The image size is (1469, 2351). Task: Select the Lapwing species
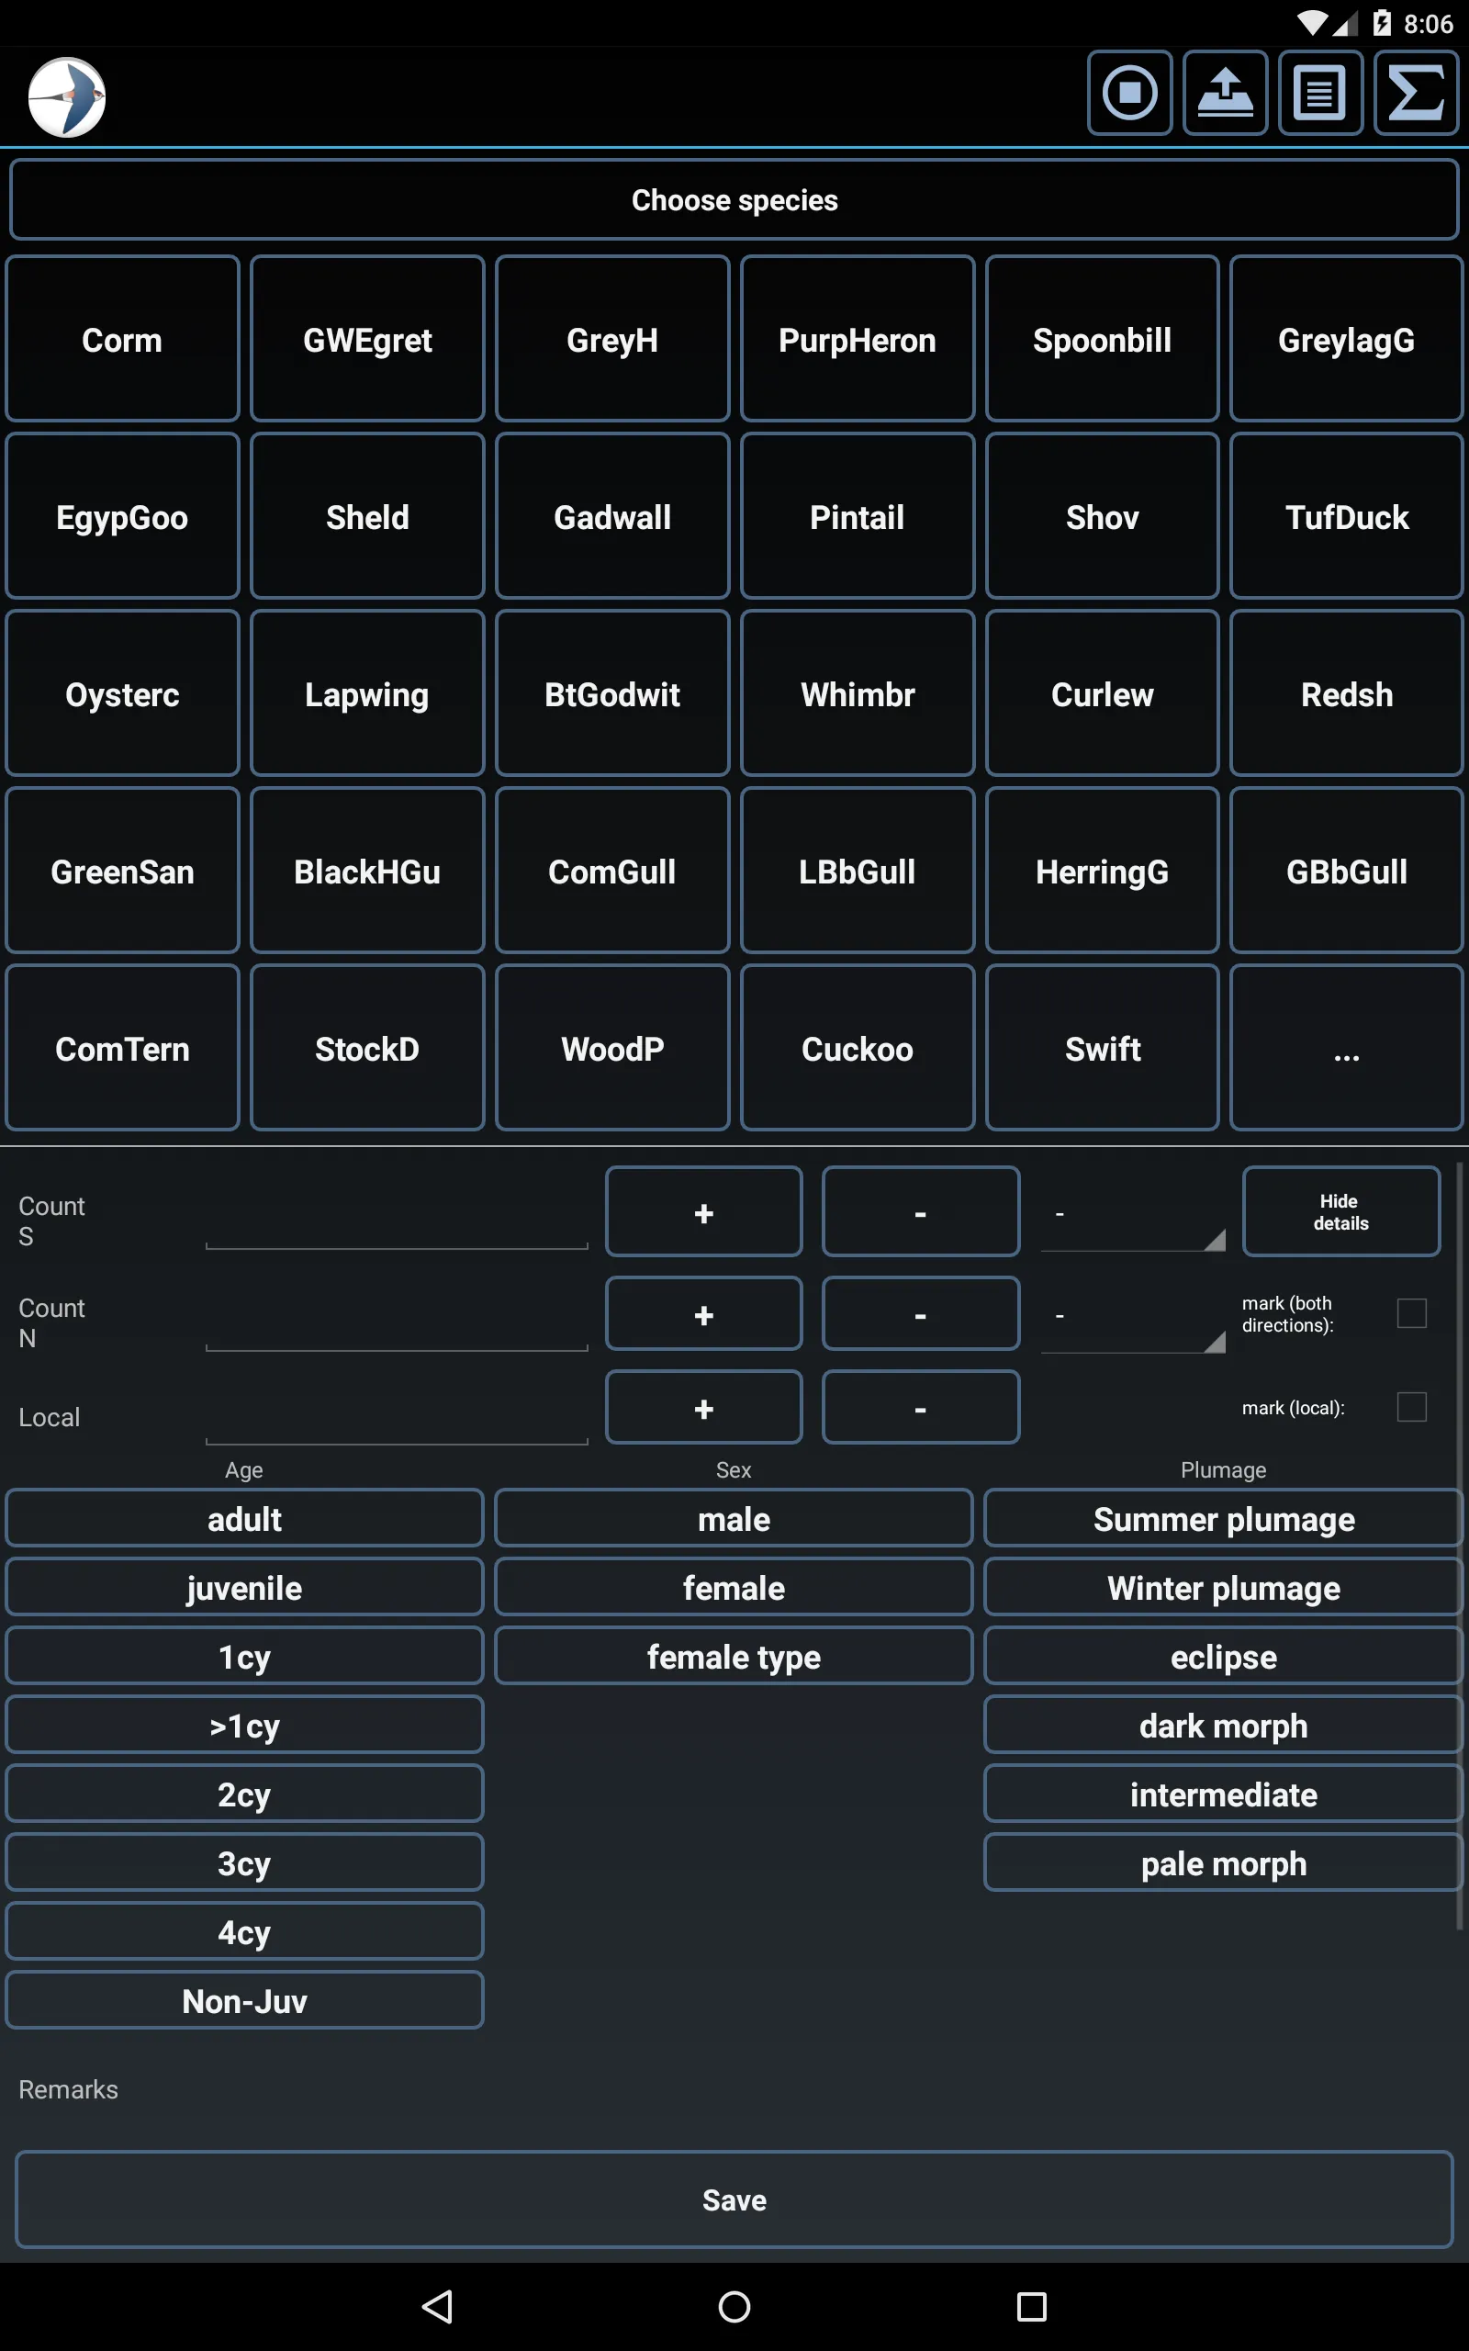tap(367, 693)
